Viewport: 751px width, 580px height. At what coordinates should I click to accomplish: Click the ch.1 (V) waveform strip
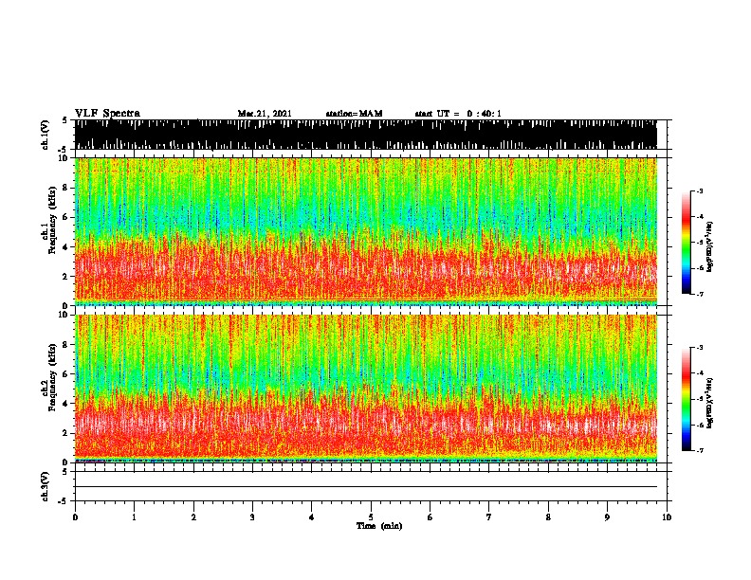pos(366,135)
